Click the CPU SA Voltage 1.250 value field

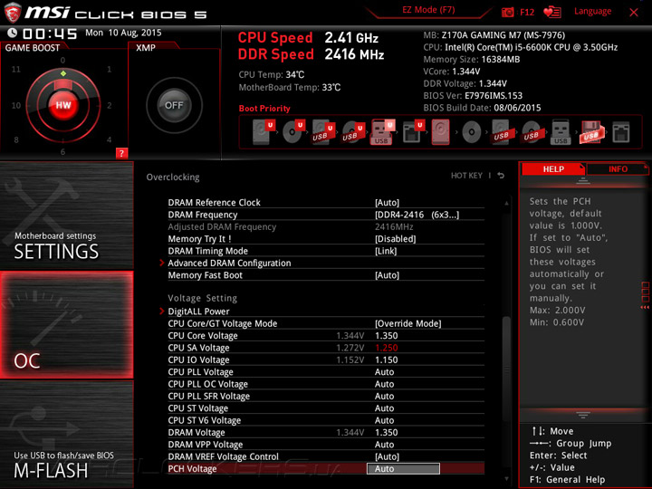point(387,348)
